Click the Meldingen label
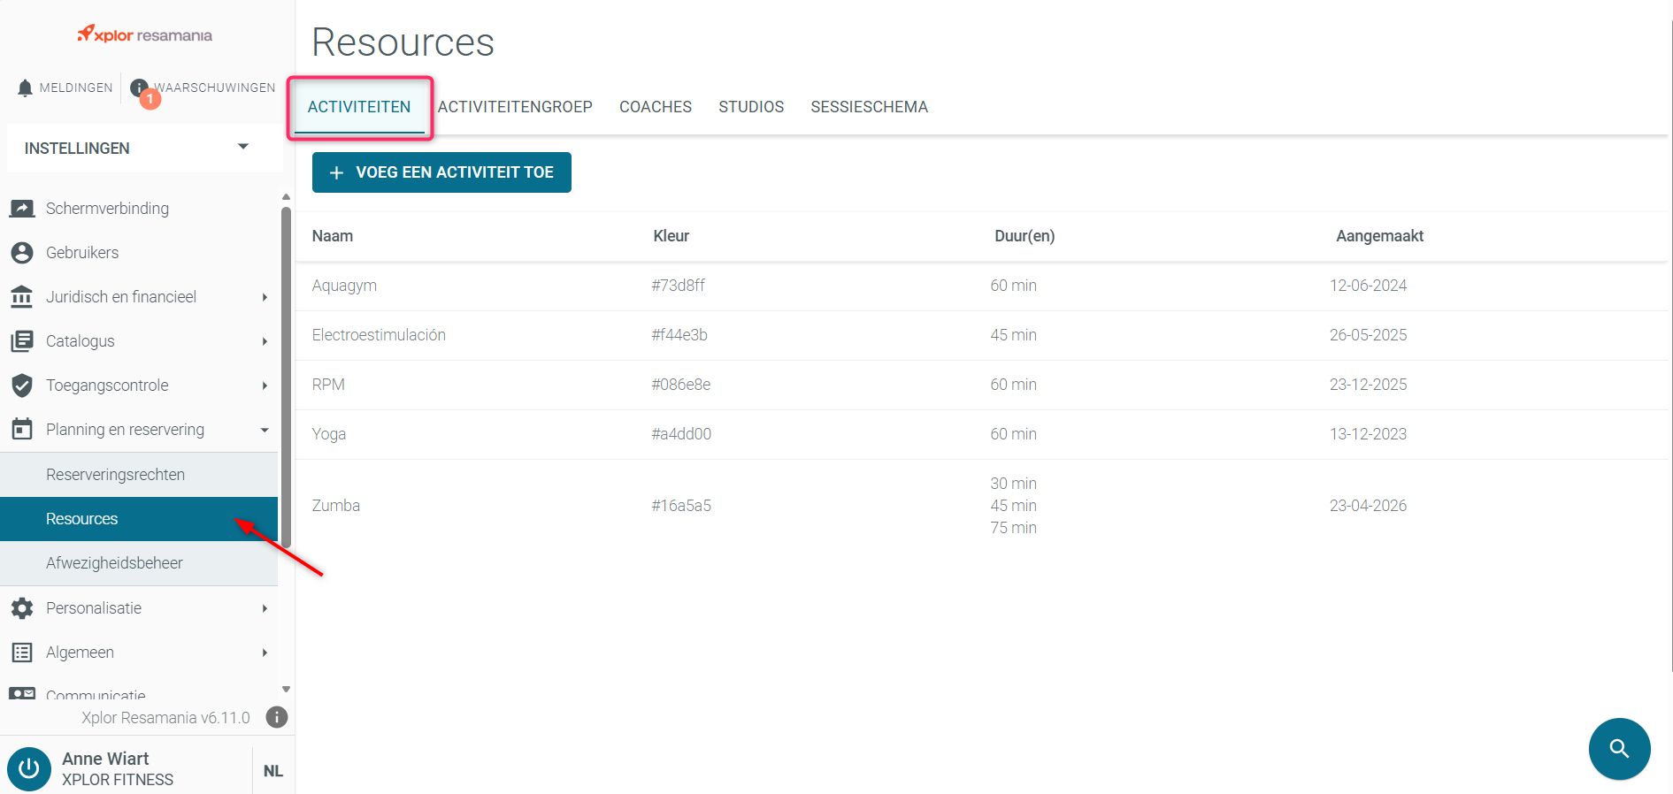1673x794 pixels. point(76,88)
